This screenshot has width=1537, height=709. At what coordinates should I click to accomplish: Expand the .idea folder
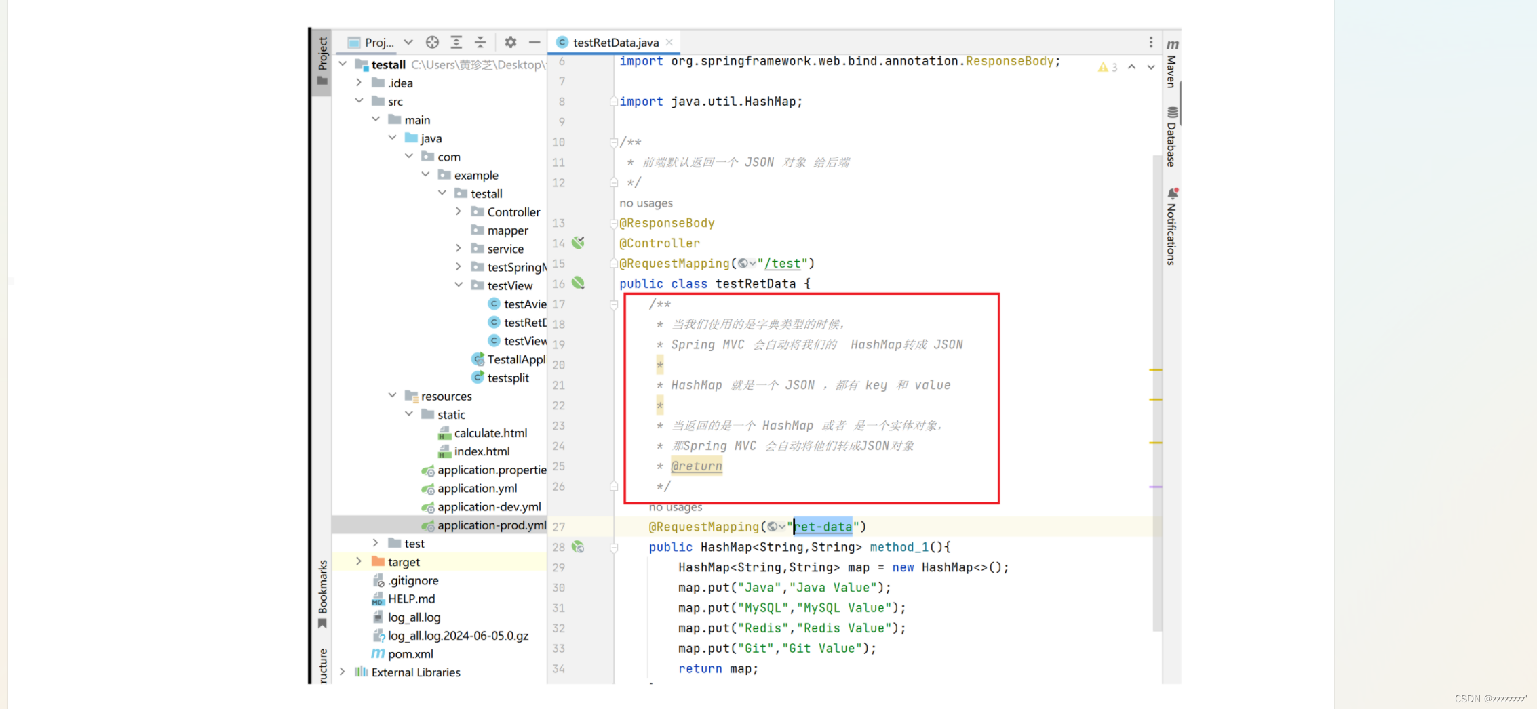pos(359,83)
